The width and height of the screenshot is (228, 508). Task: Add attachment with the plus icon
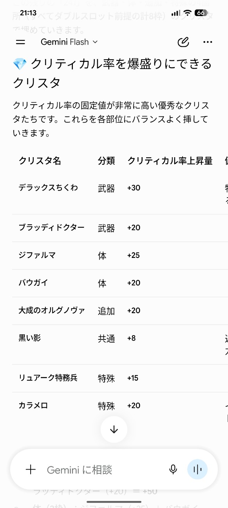coord(31,469)
